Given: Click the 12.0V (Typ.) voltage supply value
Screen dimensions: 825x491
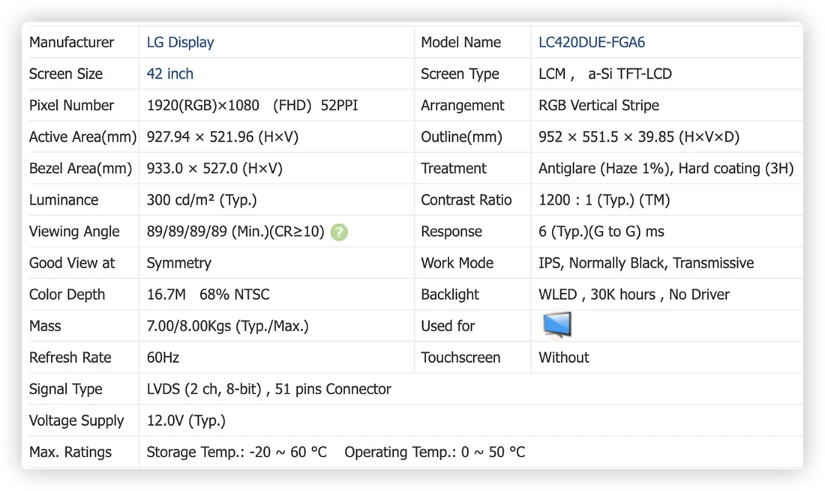Looking at the screenshot, I should pos(186,421).
